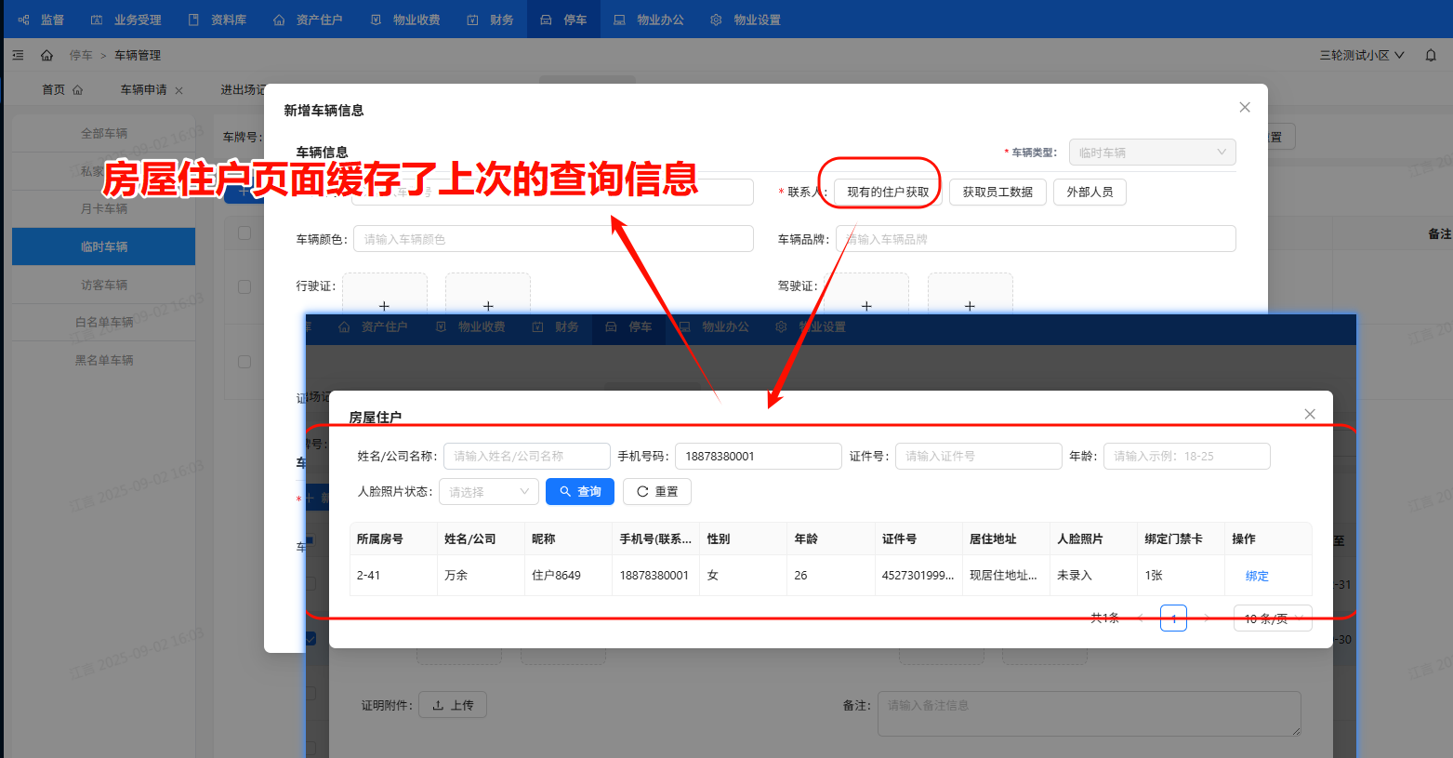Close the 房屋住户 dialog
This screenshot has height=758, width=1453.
1309,414
